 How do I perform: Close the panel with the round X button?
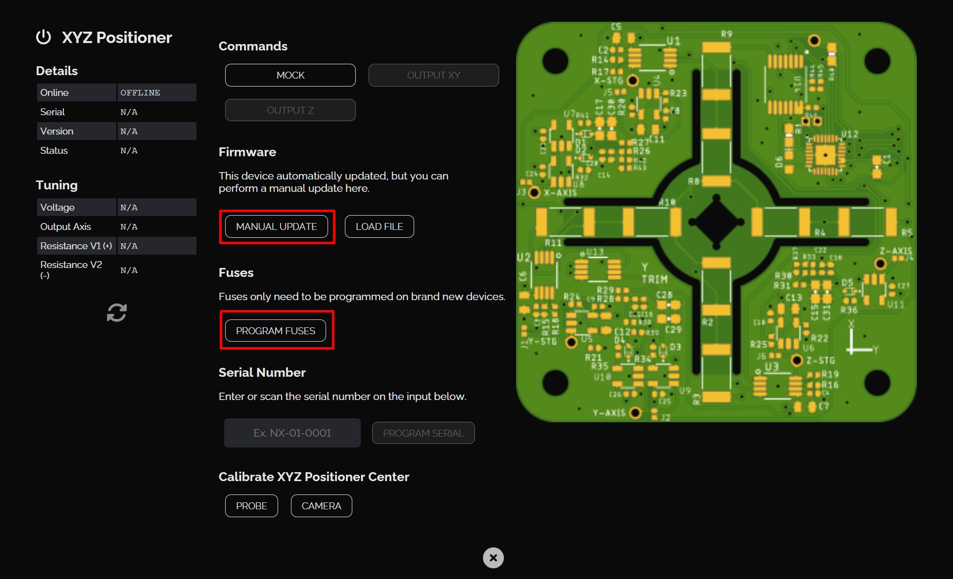pyautogui.click(x=493, y=558)
